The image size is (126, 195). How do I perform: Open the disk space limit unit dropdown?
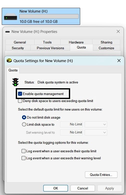pyautogui.click(x=96, y=124)
